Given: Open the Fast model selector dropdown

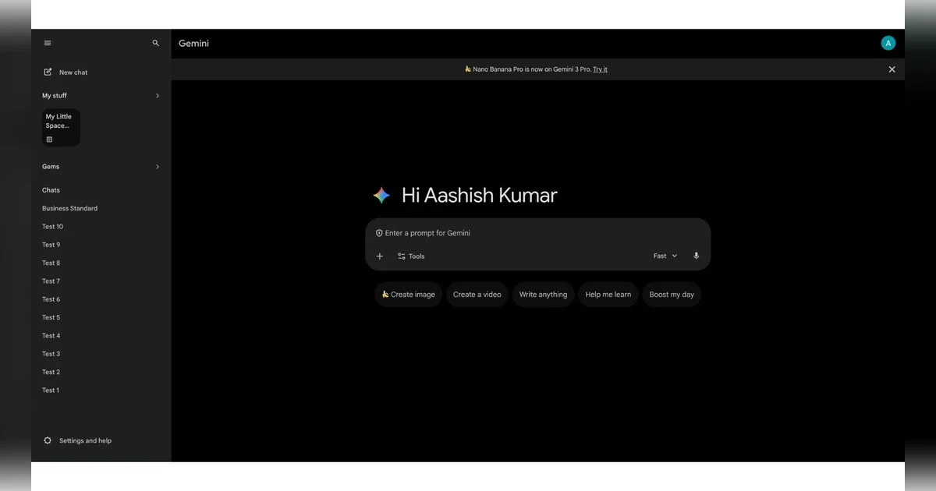Looking at the screenshot, I should pos(664,256).
